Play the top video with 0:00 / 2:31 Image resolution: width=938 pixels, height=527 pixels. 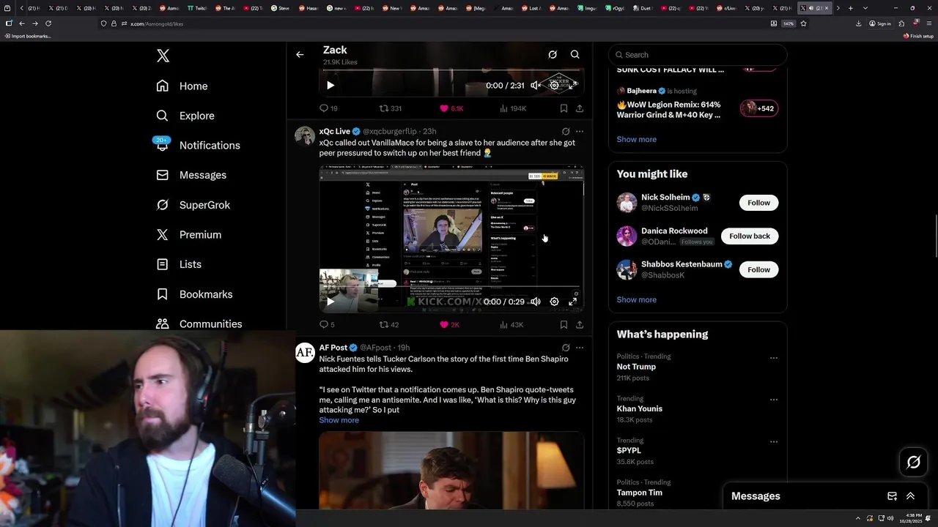coord(330,86)
